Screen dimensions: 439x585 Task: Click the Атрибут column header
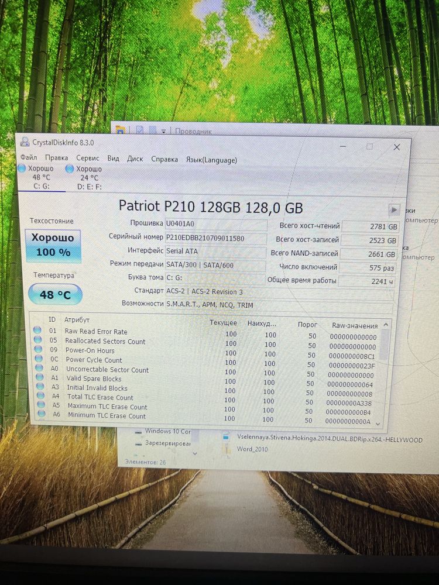click(x=77, y=320)
